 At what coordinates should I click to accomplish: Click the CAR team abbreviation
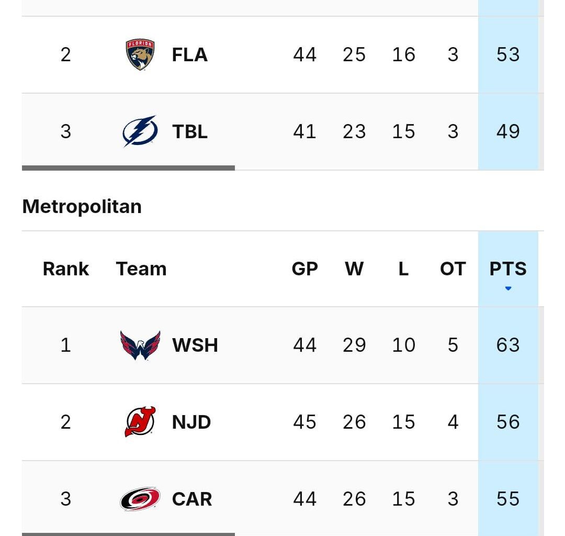point(191,498)
